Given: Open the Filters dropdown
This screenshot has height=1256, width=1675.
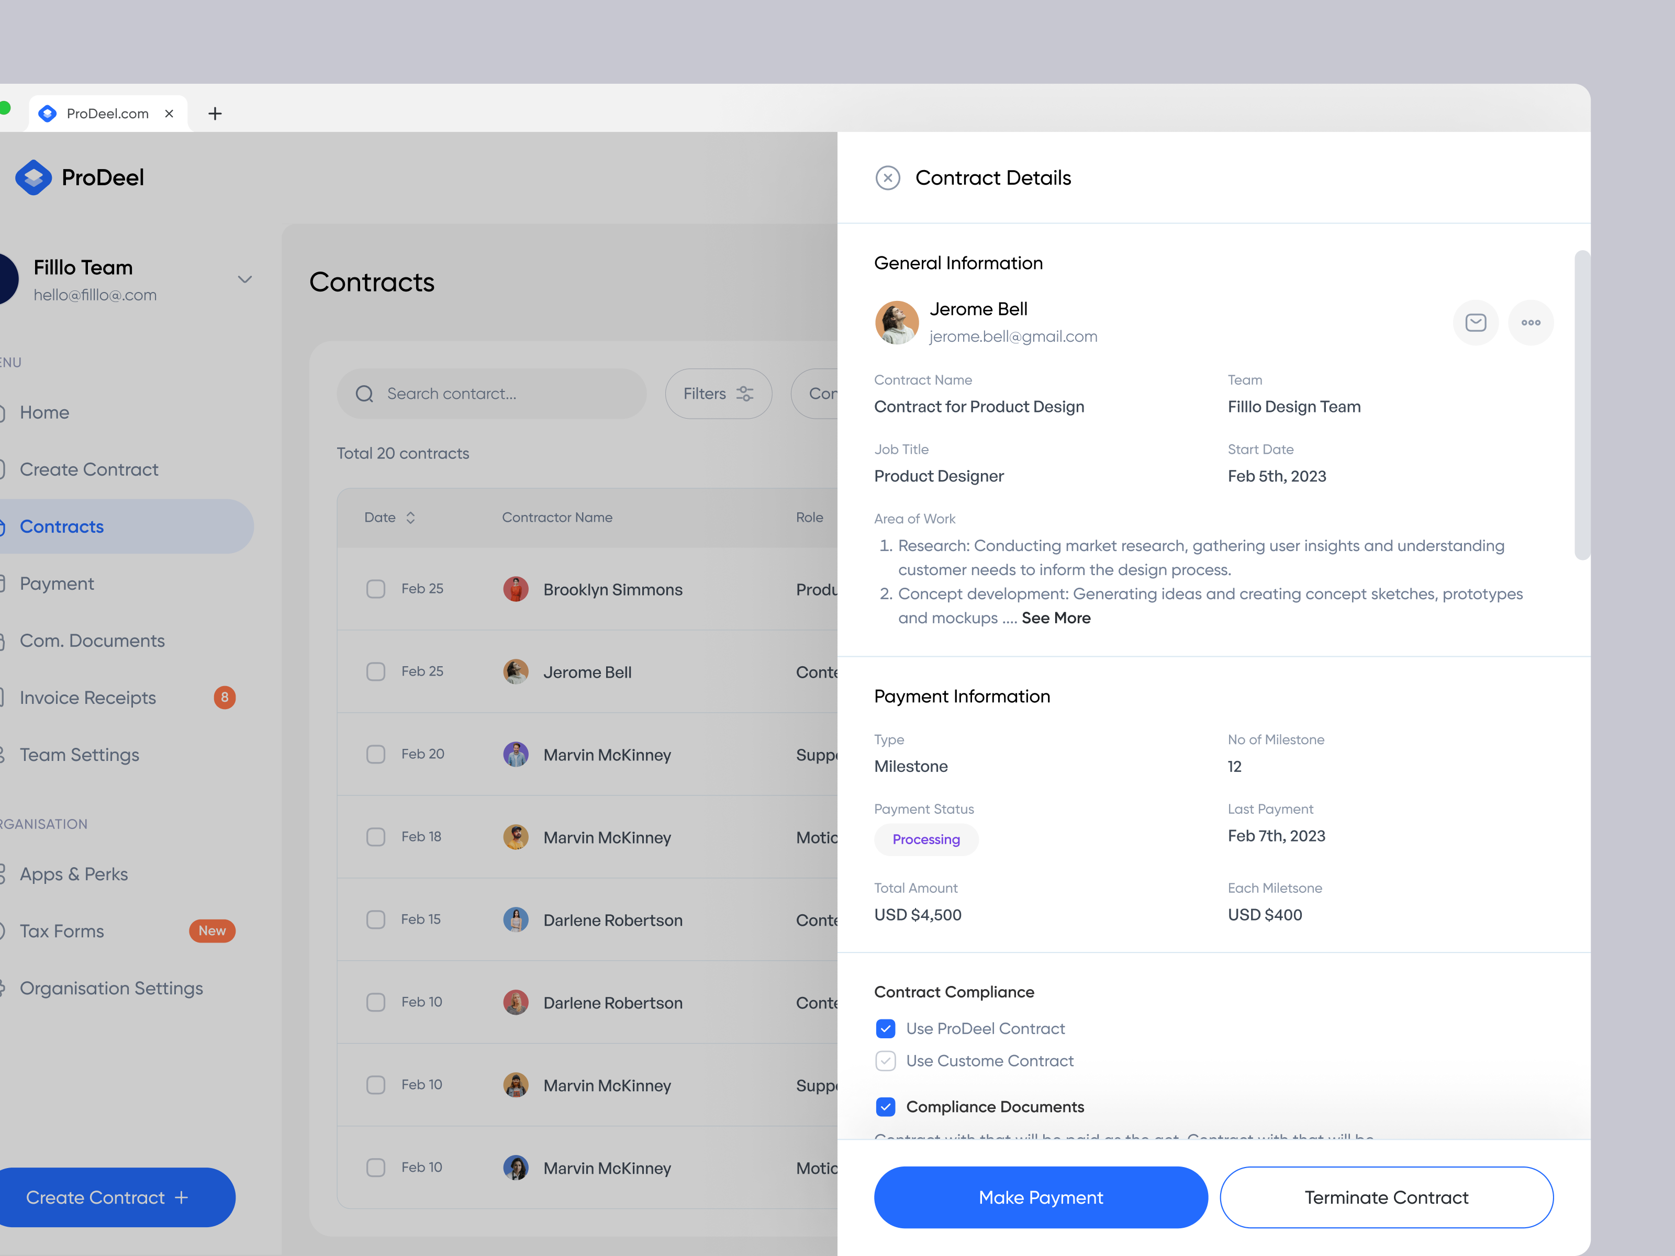Looking at the screenshot, I should [718, 394].
